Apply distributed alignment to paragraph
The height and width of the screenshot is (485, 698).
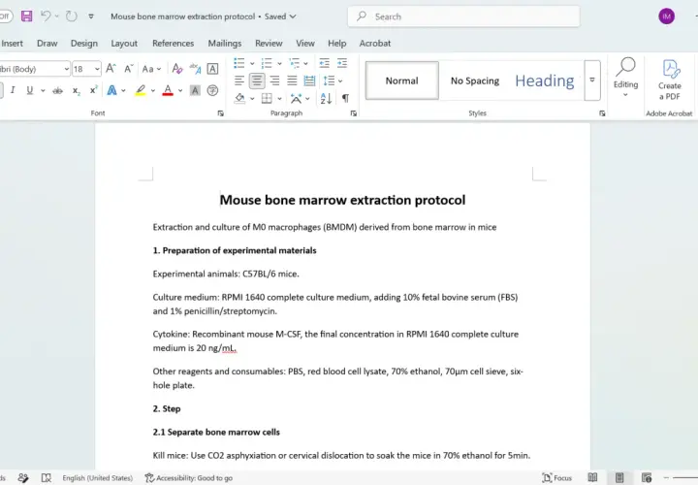[309, 81]
